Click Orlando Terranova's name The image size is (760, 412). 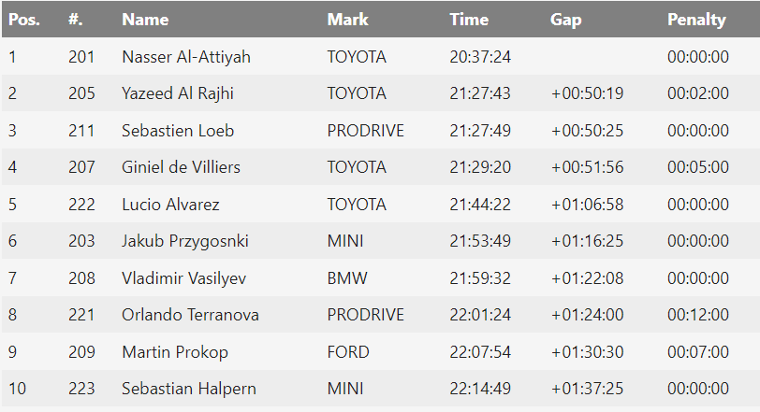(190, 315)
